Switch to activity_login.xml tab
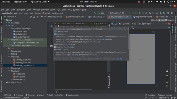The image size is (177, 99). pyautogui.click(x=75, y=17)
